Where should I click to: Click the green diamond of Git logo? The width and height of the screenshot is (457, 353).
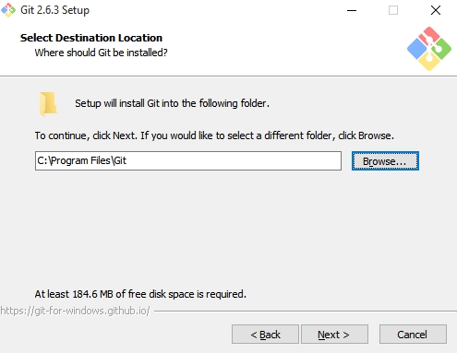coord(442,49)
